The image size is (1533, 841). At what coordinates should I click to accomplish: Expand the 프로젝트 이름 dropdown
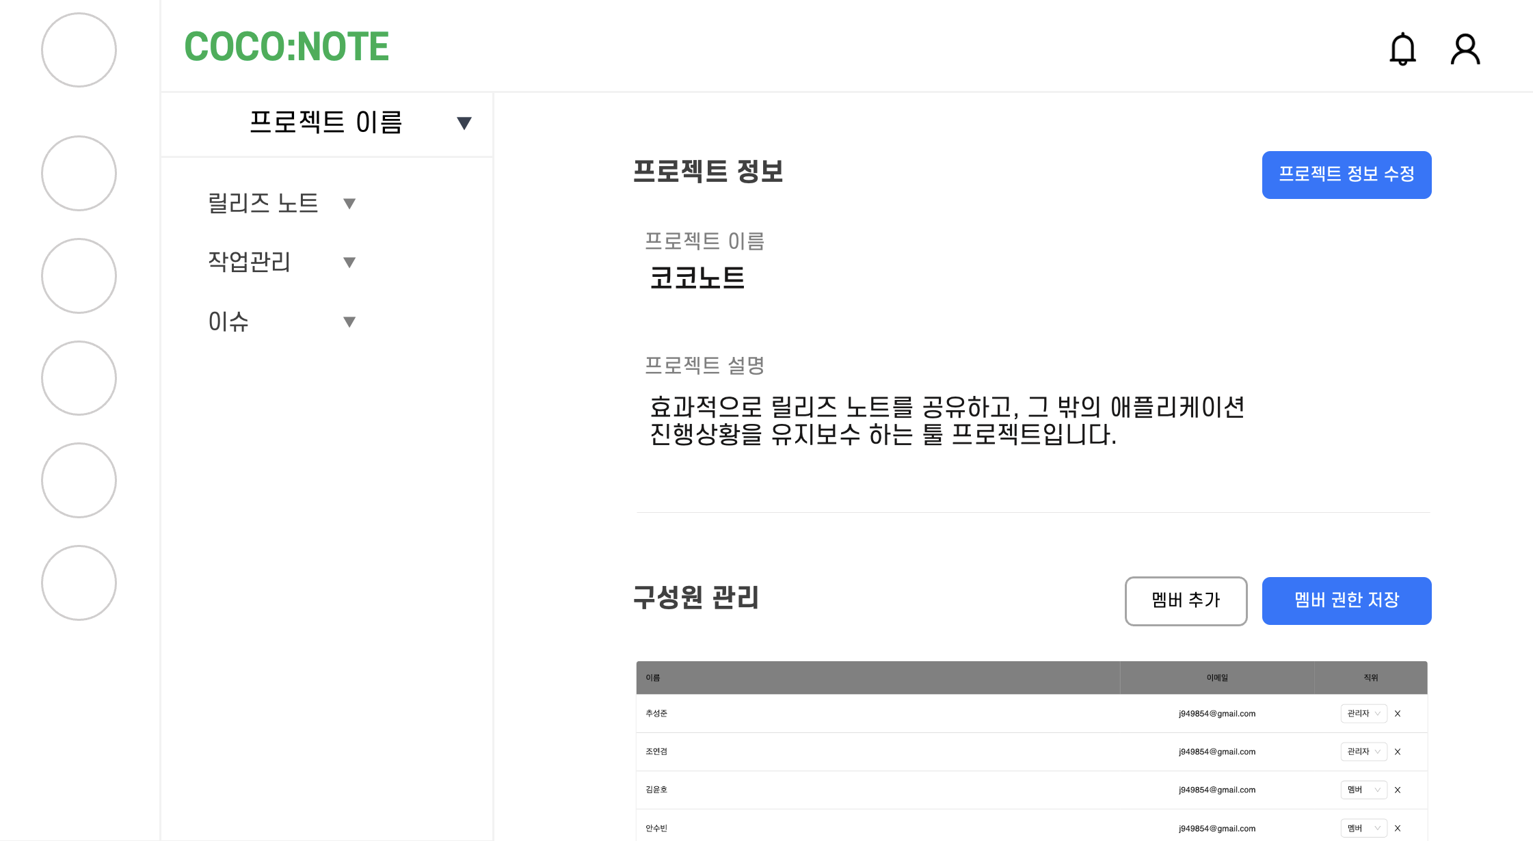pos(464,122)
